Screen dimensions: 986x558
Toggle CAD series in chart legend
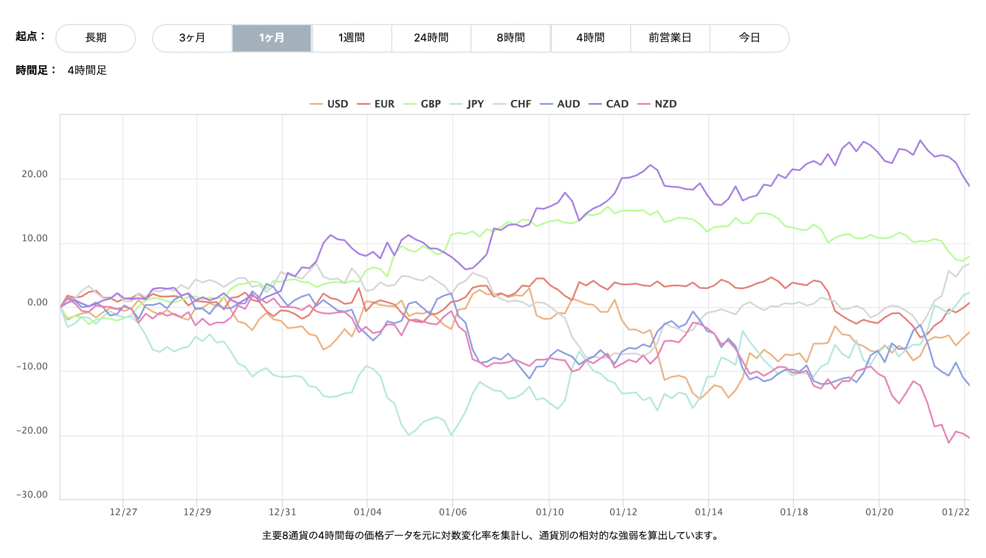coord(609,104)
